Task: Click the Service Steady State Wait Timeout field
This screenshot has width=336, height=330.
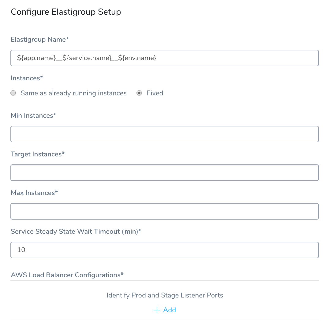Action: point(165,250)
